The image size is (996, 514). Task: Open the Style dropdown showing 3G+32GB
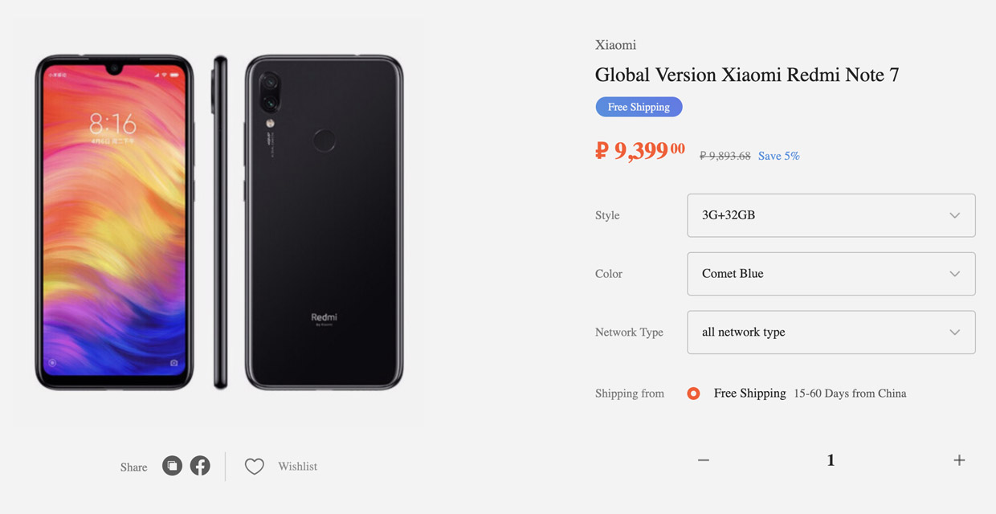(831, 215)
